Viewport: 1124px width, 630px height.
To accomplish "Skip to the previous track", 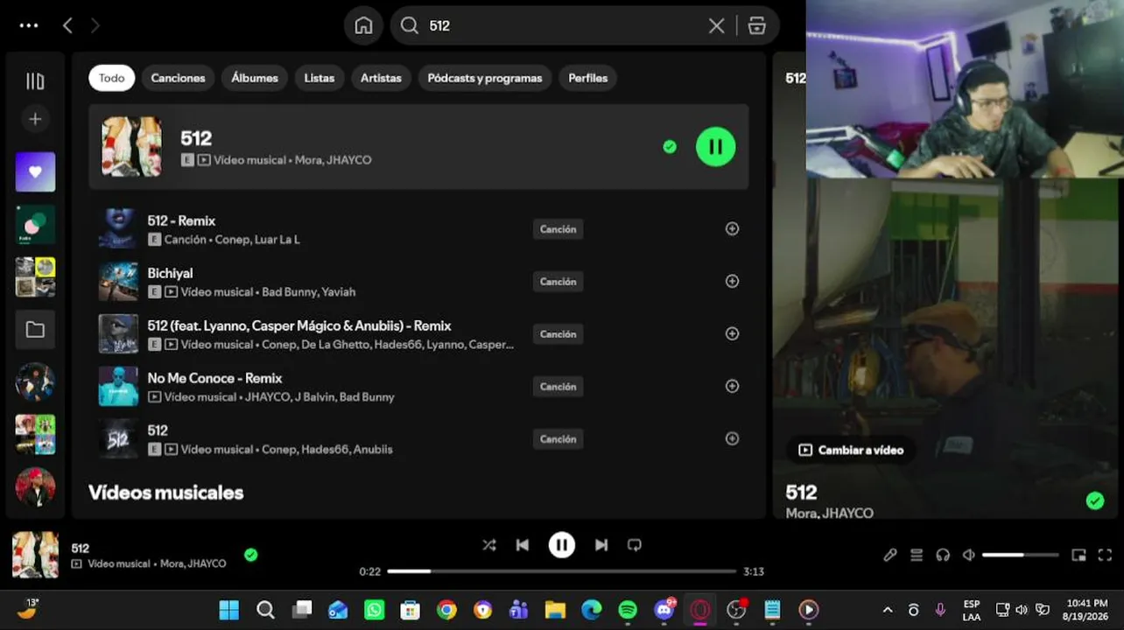I will coord(523,545).
